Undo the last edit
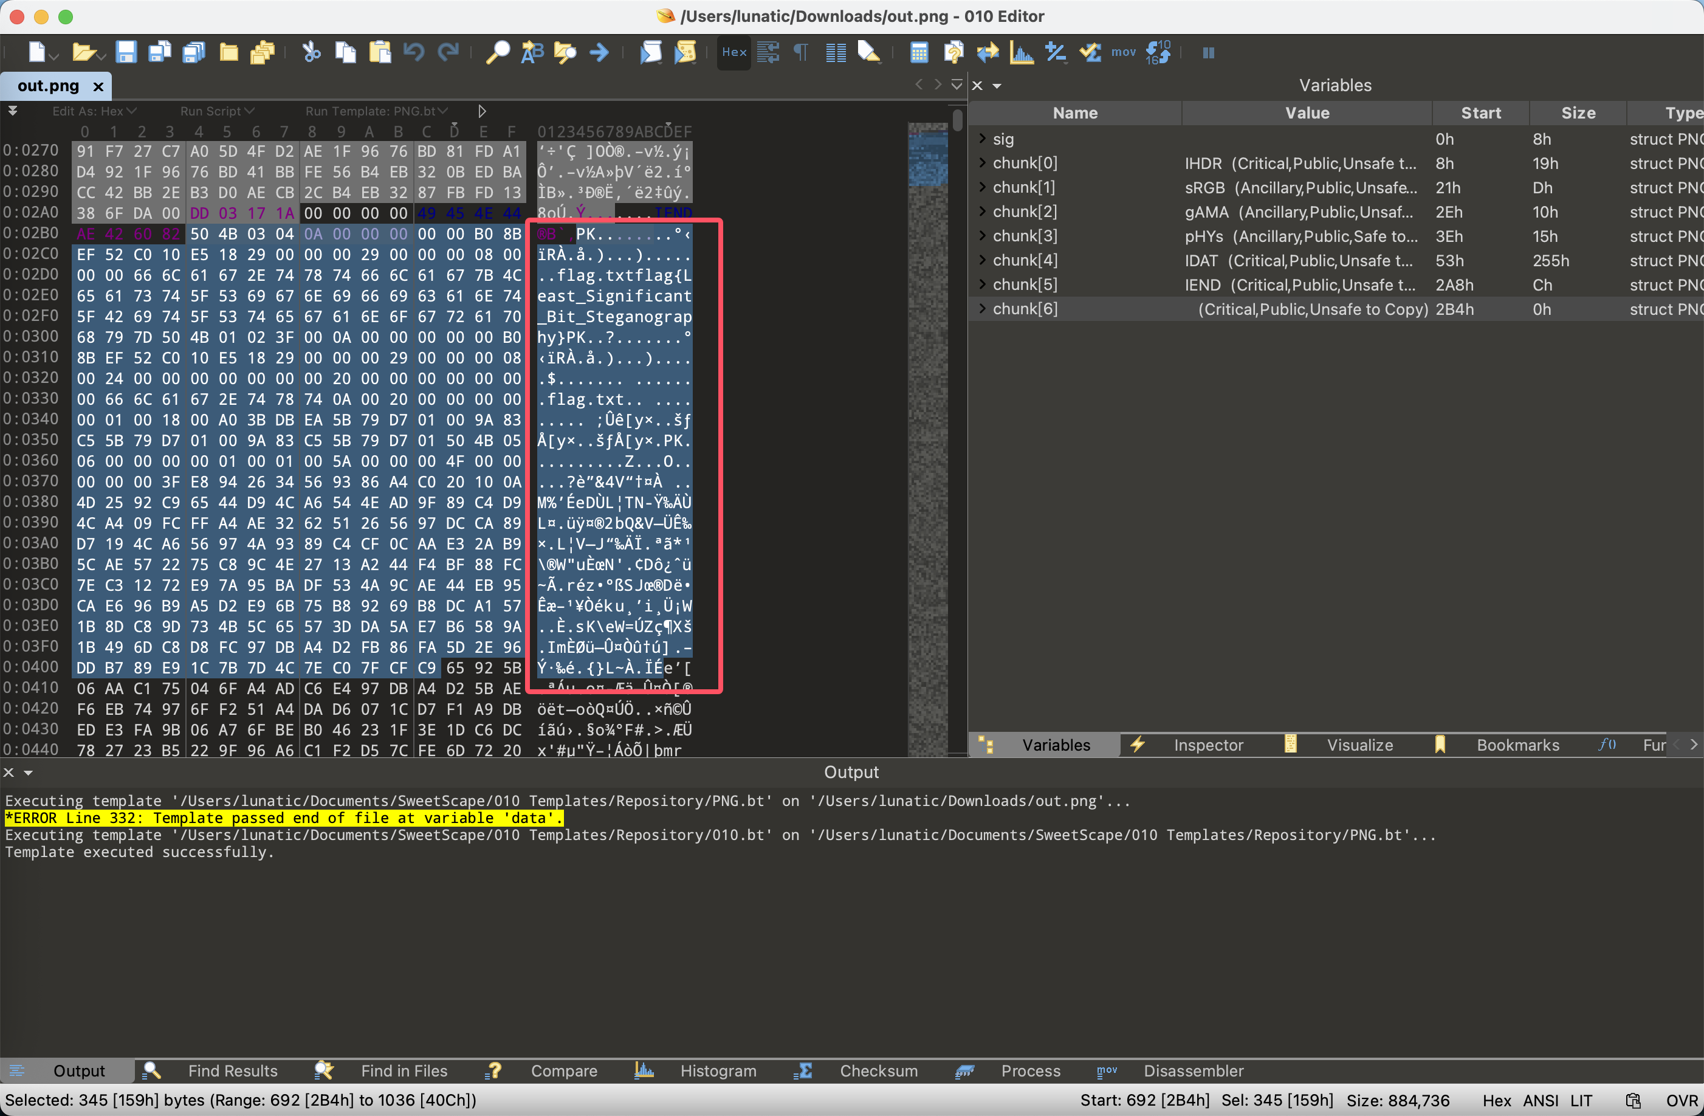 click(x=414, y=52)
